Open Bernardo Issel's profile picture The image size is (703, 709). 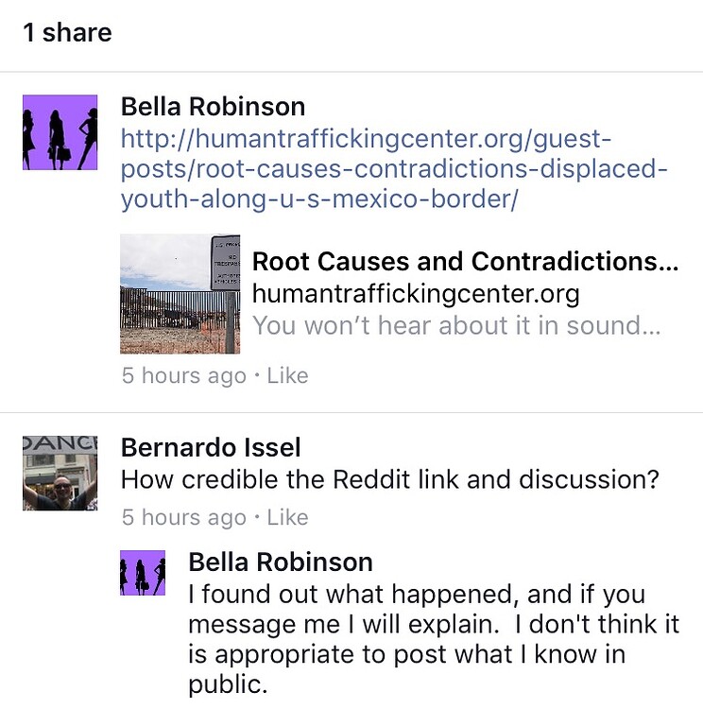(x=60, y=473)
